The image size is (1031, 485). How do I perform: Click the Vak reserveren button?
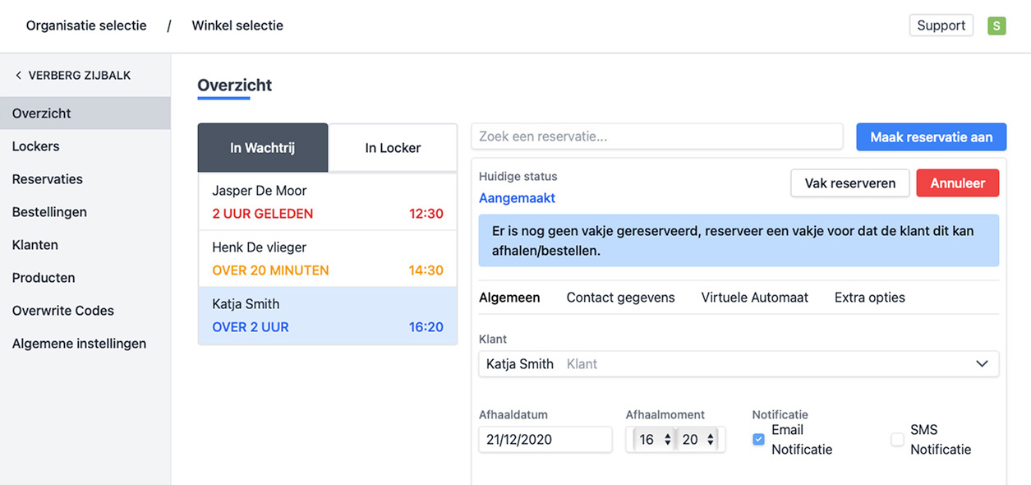point(849,183)
